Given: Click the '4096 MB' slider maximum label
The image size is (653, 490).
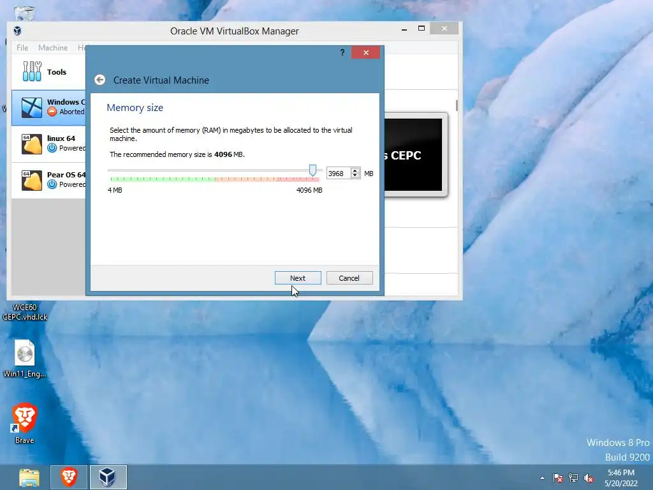Looking at the screenshot, I should click(x=309, y=190).
